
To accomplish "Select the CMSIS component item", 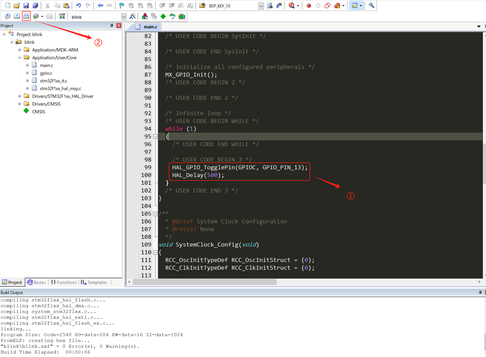I will [38, 111].
